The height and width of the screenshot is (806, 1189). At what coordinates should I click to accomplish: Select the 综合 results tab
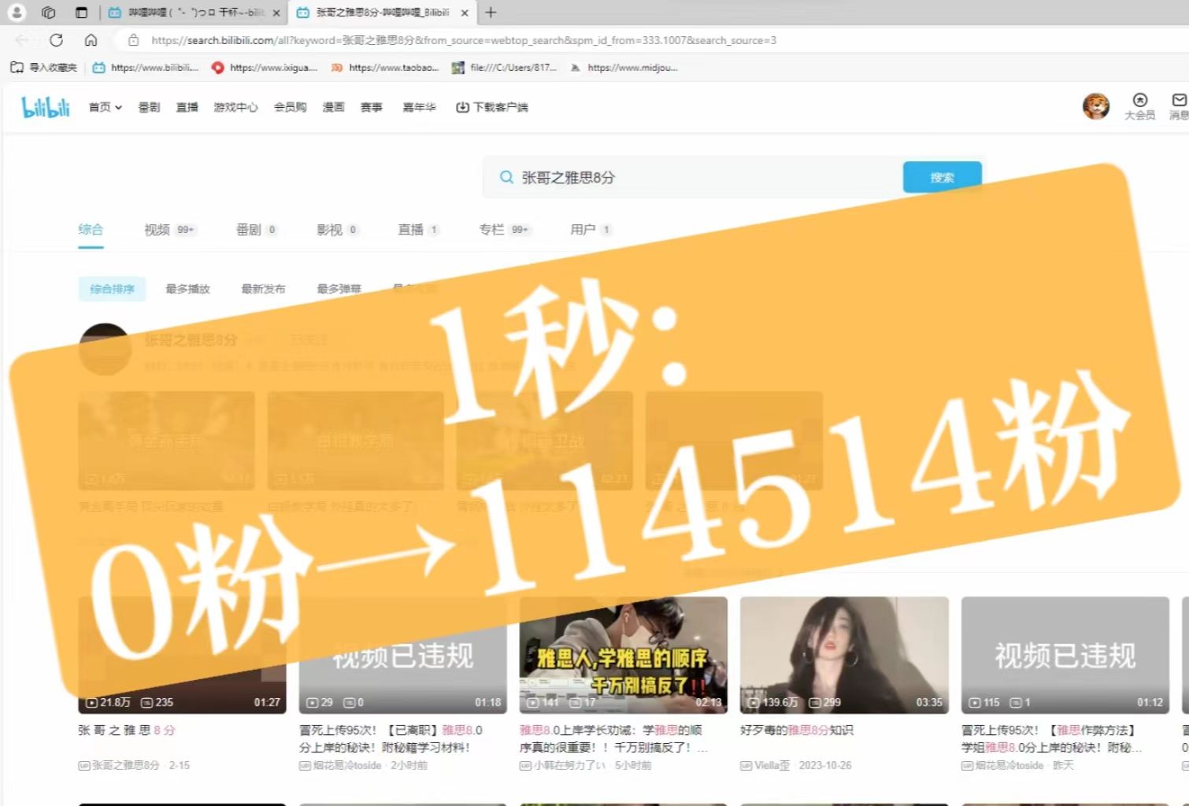[91, 230]
